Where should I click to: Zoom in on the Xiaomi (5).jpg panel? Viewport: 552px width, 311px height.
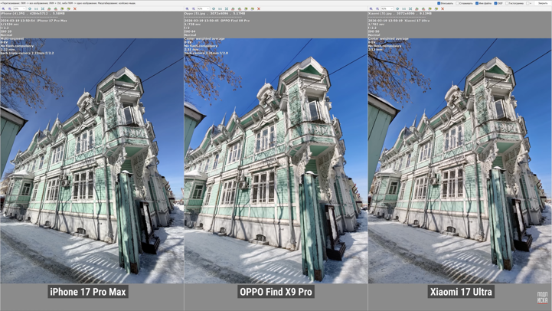(371, 8)
